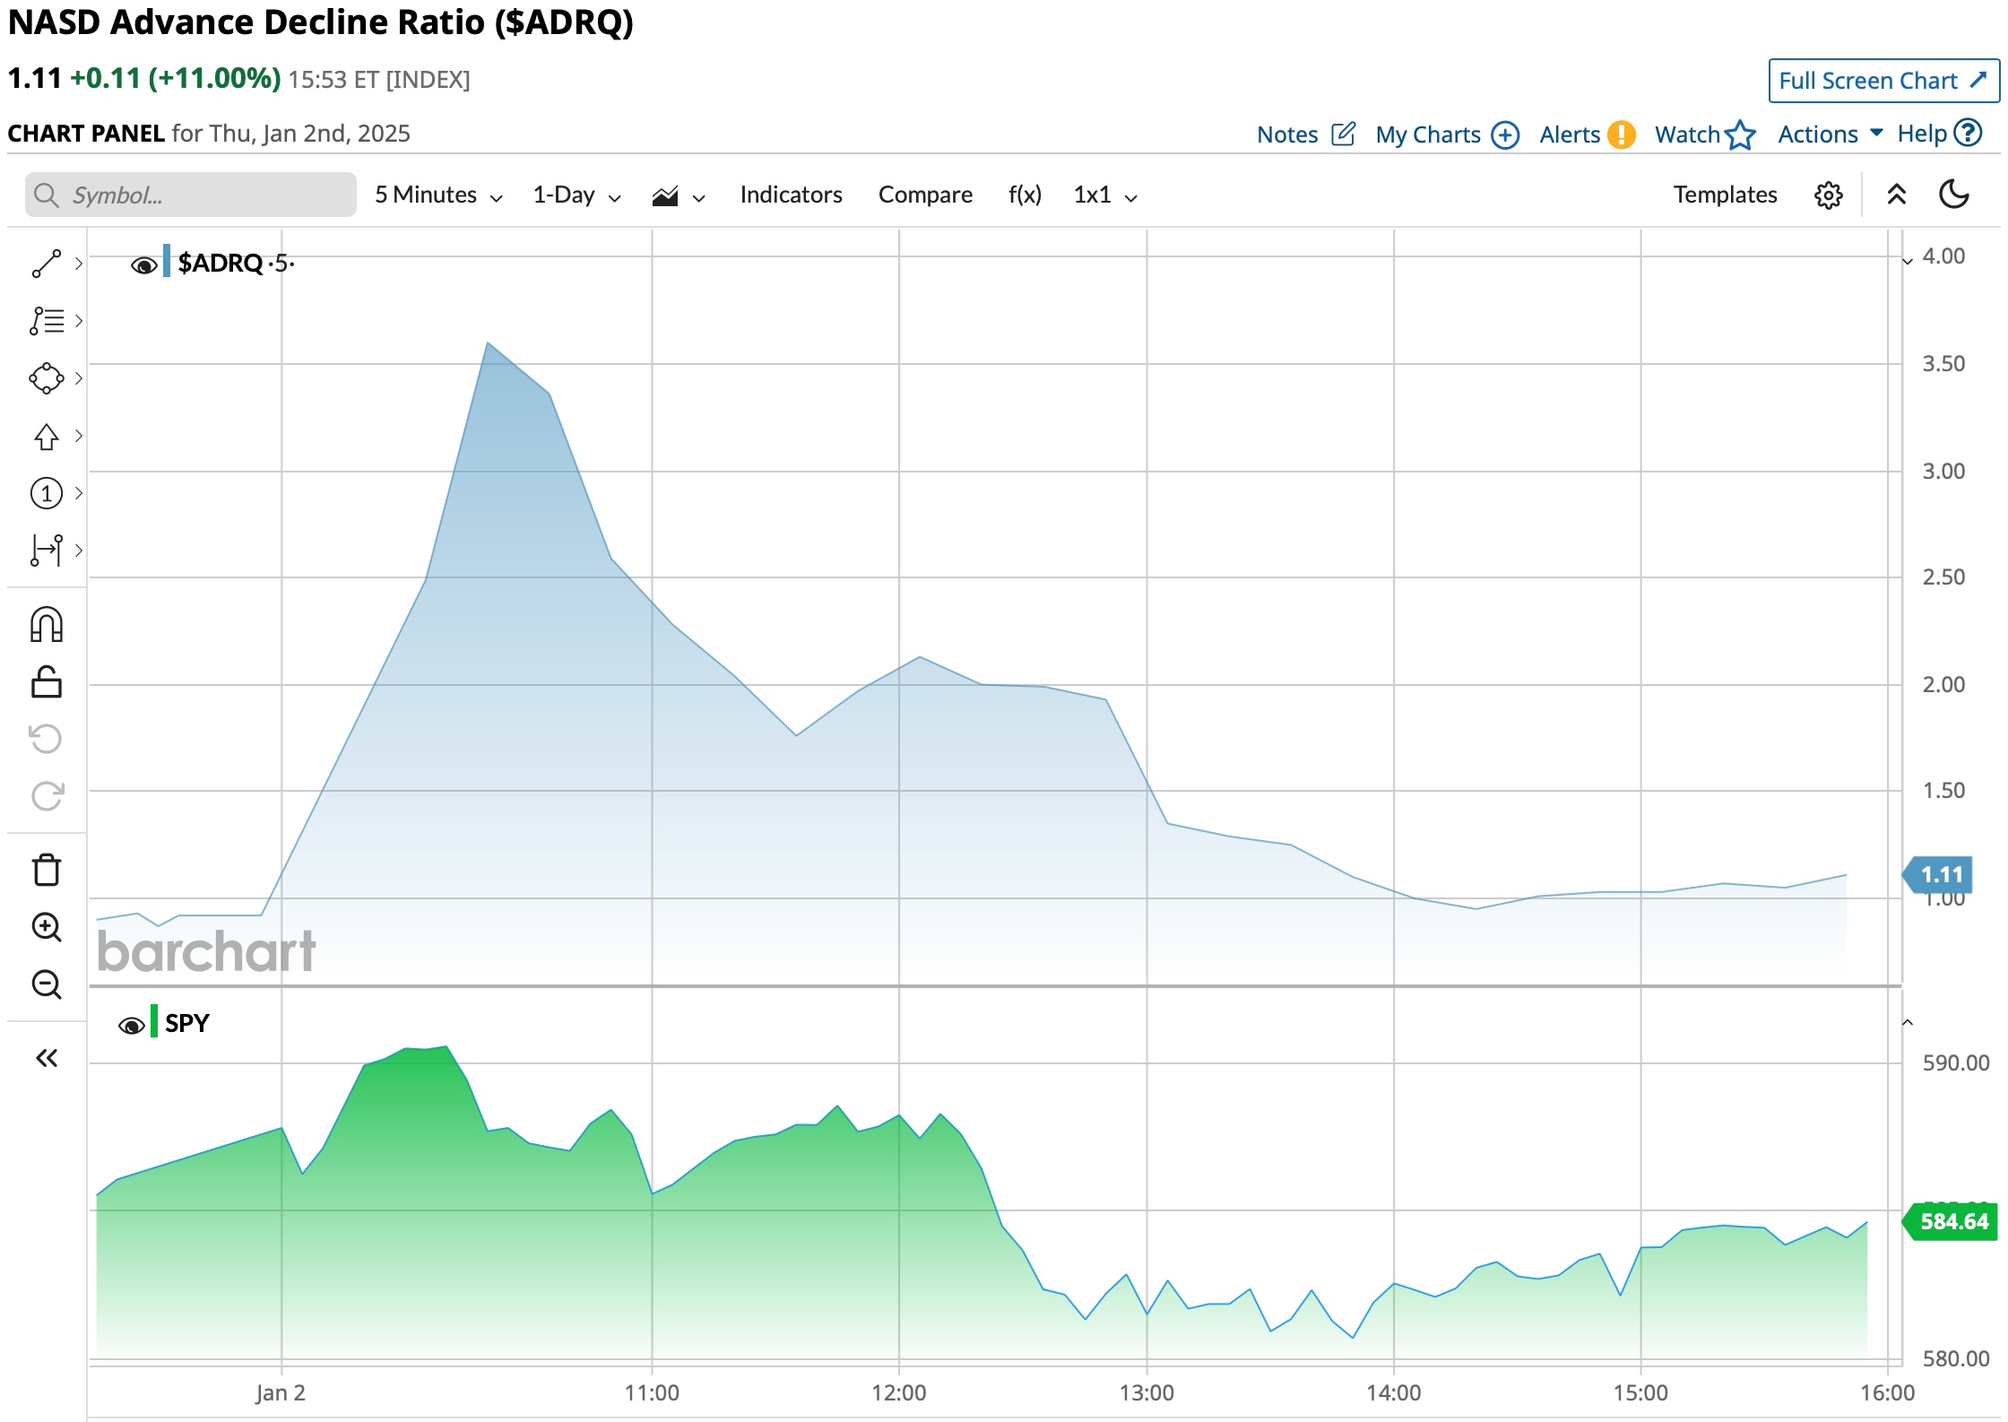Toggle dark mode moon icon

(1953, 195)
